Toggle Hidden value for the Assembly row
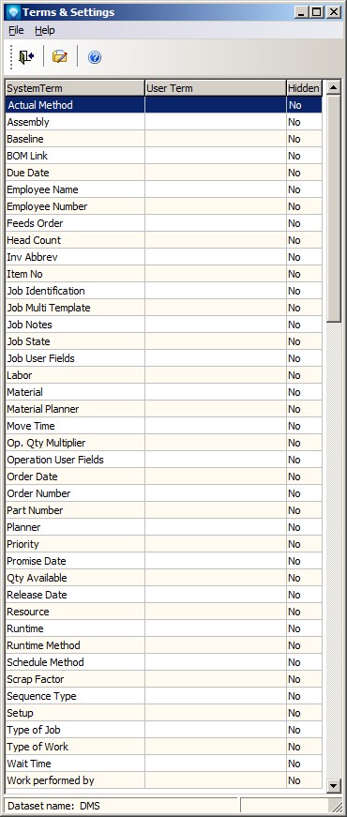The height and width of the screenshot is (817, 347). (x=304, y=122)
